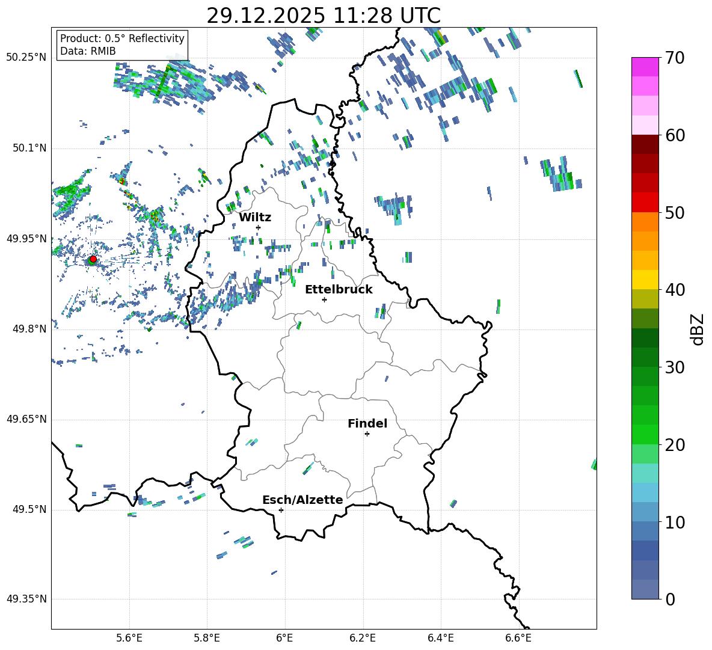Viewport: 712px width, 650px height.
Task: Click the 6°E longitude tick label
Action: point(284,639)
